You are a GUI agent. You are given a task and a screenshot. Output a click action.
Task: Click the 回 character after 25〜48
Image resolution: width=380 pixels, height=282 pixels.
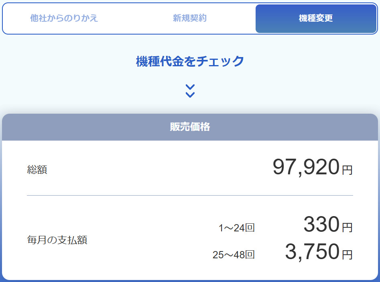click(250, 255)
